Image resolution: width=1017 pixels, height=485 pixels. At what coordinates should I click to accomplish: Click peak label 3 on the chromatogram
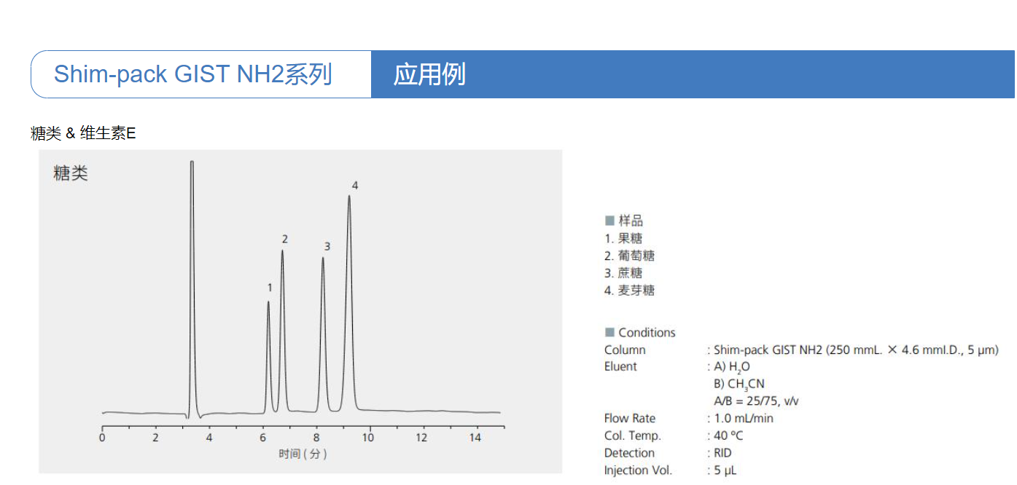pos(327,247)
